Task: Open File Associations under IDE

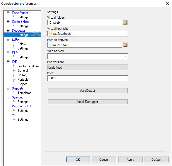Action: pyautogui.click(x=28, y=66)
